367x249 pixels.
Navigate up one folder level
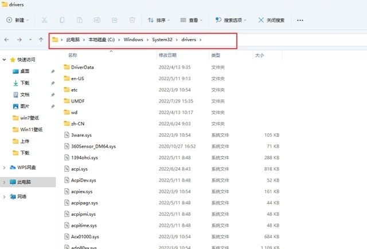[41, 40]
